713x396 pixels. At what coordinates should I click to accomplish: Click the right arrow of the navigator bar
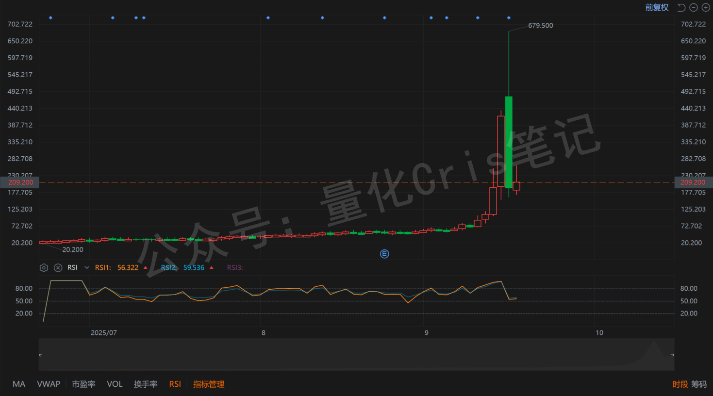(x=672, y=355)
